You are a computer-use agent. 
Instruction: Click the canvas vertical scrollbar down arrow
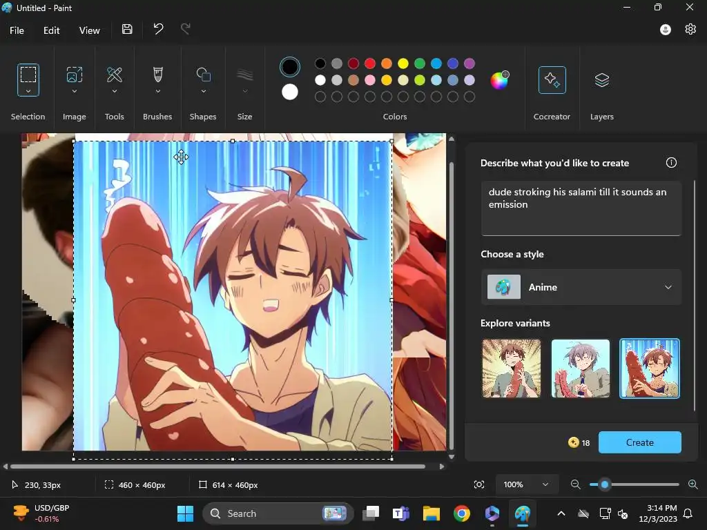(x=452, y=457)
